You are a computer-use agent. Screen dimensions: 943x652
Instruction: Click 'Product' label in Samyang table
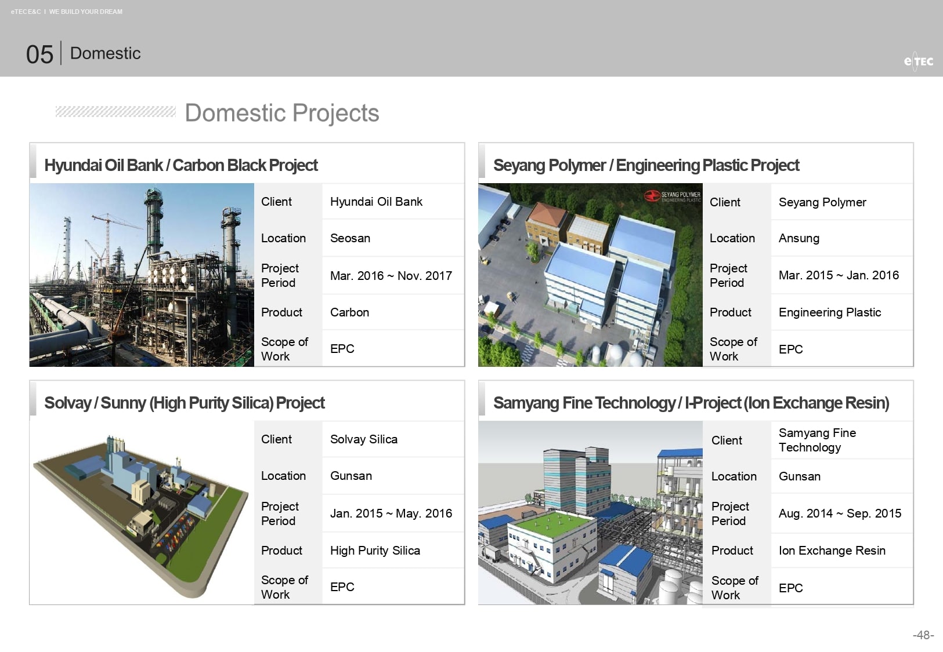click(x=732, y=551)
